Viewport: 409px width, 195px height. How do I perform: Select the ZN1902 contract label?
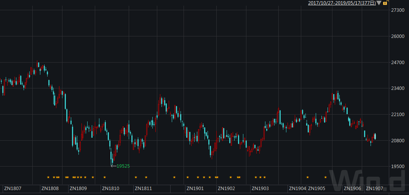click(x=227, y=188)
